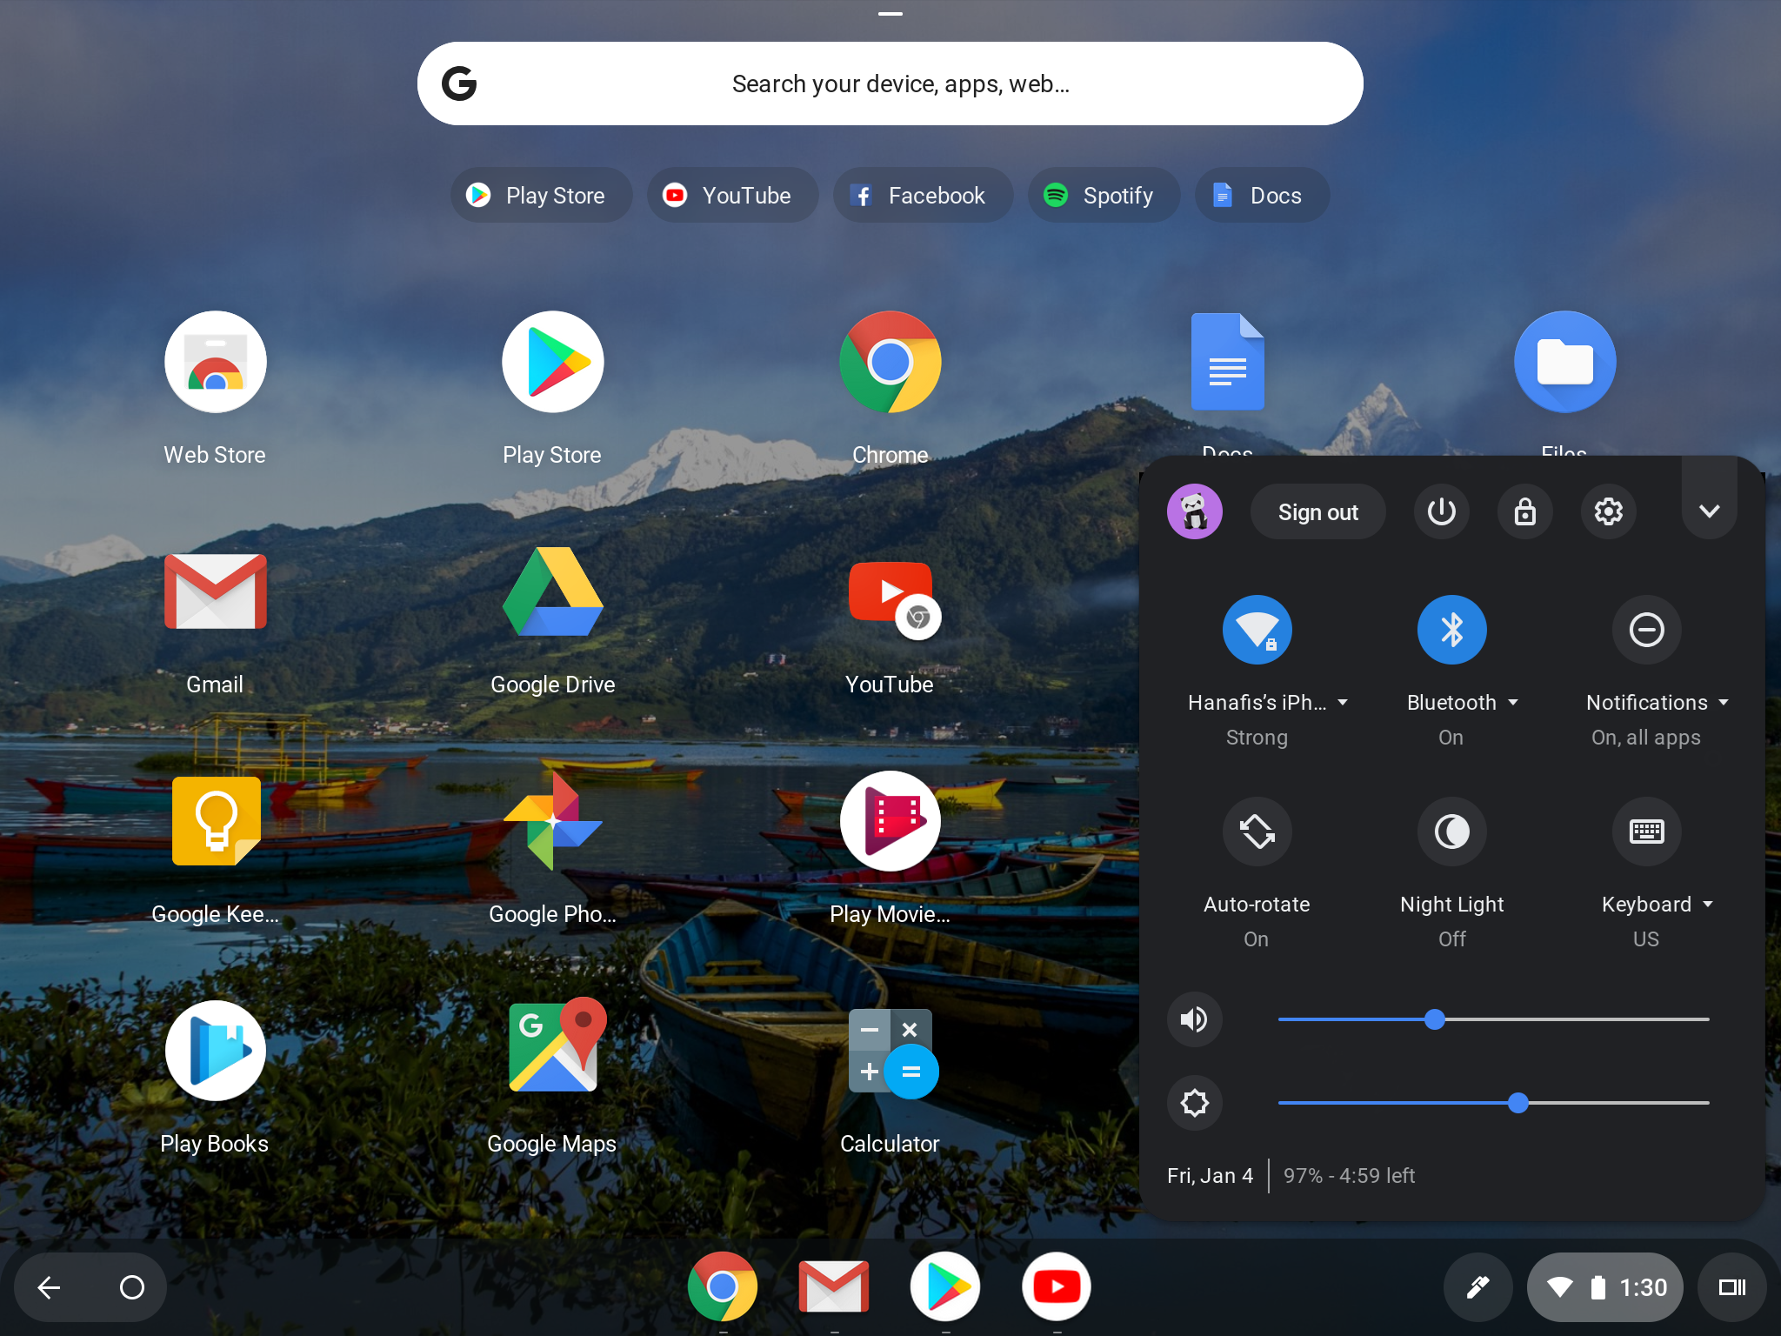This screenshot has height=1336, width=1781.
Task: Click Play Store icon in the shelf
Action: point(945,1287)
